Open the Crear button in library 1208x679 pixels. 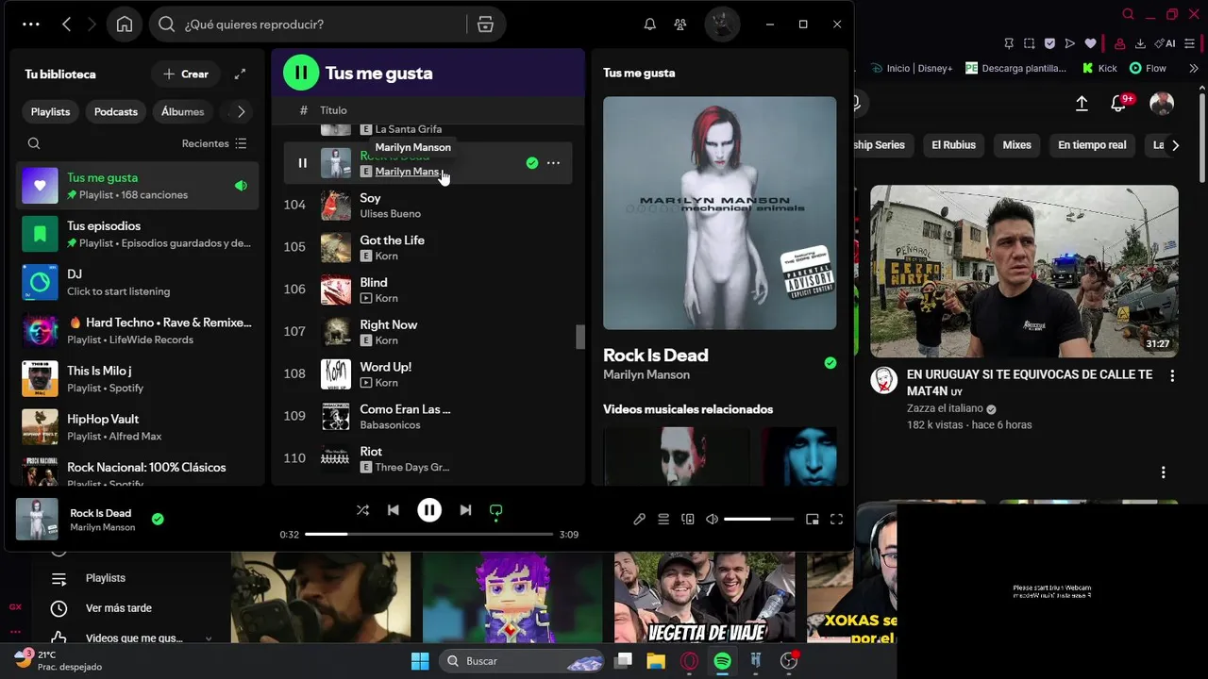pyautogui.click(x=186, y=74)
